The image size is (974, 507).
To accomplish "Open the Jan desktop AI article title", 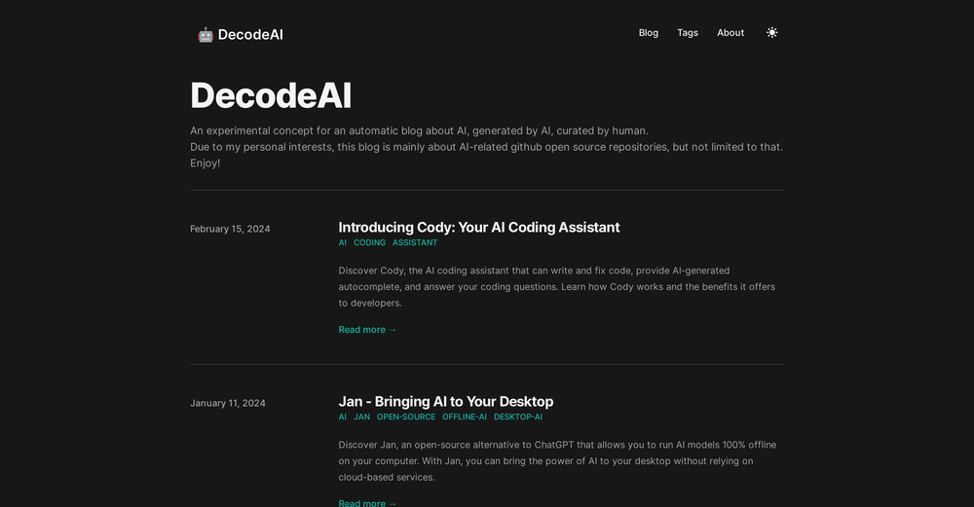I will [x=445, y=401].
